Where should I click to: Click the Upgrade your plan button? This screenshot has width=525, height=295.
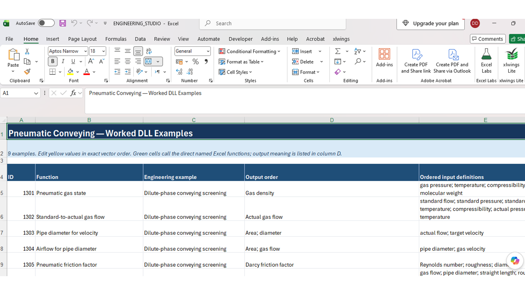click(430, 23)
